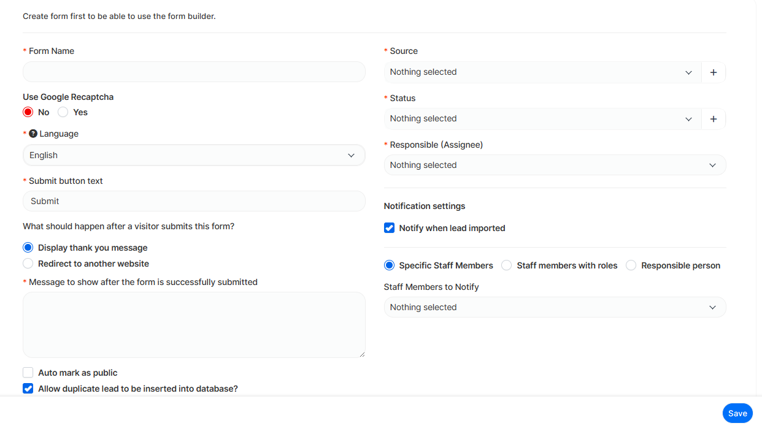Click the success message text area

click(194, 325)
